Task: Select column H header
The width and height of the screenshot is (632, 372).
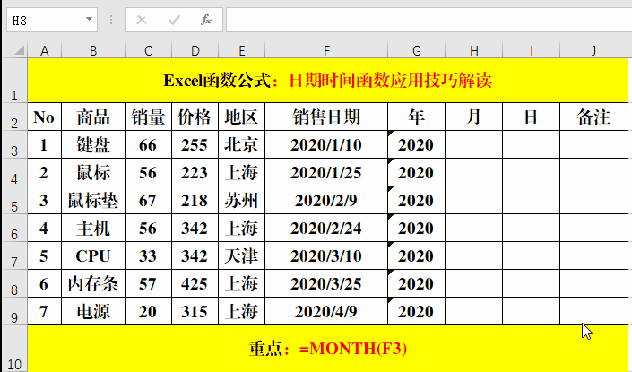Action: 473,51
